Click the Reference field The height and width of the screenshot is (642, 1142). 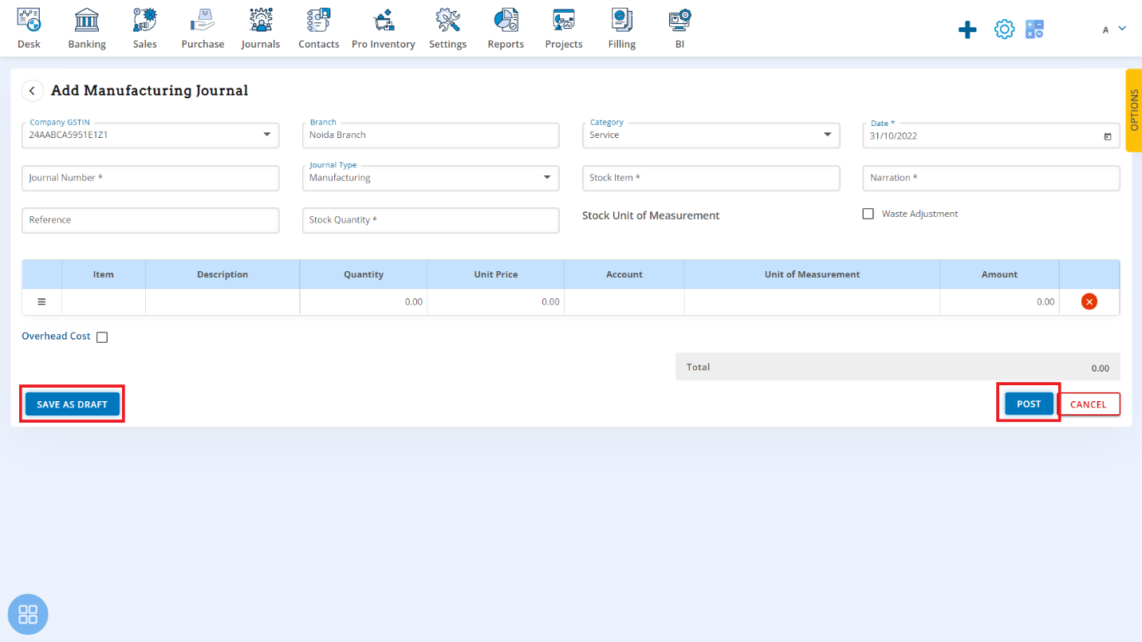tap(151, 220)
